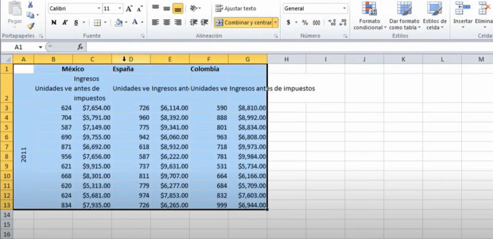Screen dimensions: 493x239
Task: Click the select-all corner button
Action: (x=7, y=59)
